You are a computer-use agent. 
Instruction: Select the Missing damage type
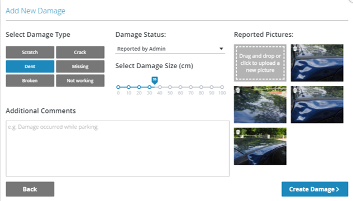click(x=80, y=66)
